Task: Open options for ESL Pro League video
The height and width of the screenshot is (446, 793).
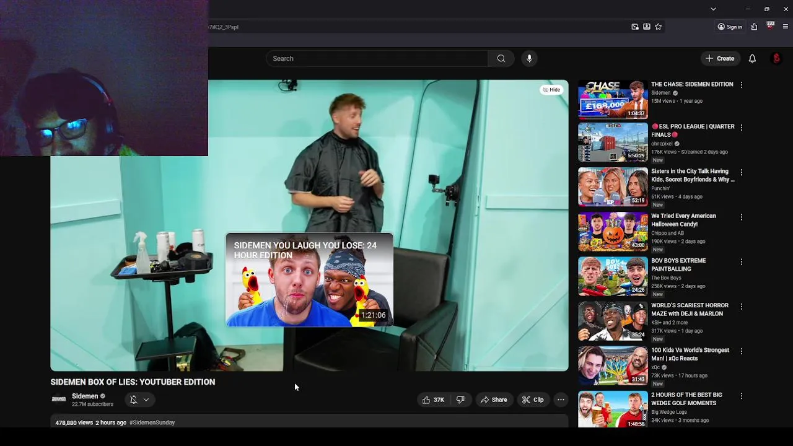Action: [x=742, y=128]
